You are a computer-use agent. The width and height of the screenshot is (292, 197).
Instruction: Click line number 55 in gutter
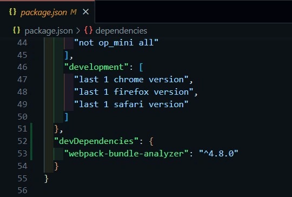pyautogui.click(x=22, y=179)
